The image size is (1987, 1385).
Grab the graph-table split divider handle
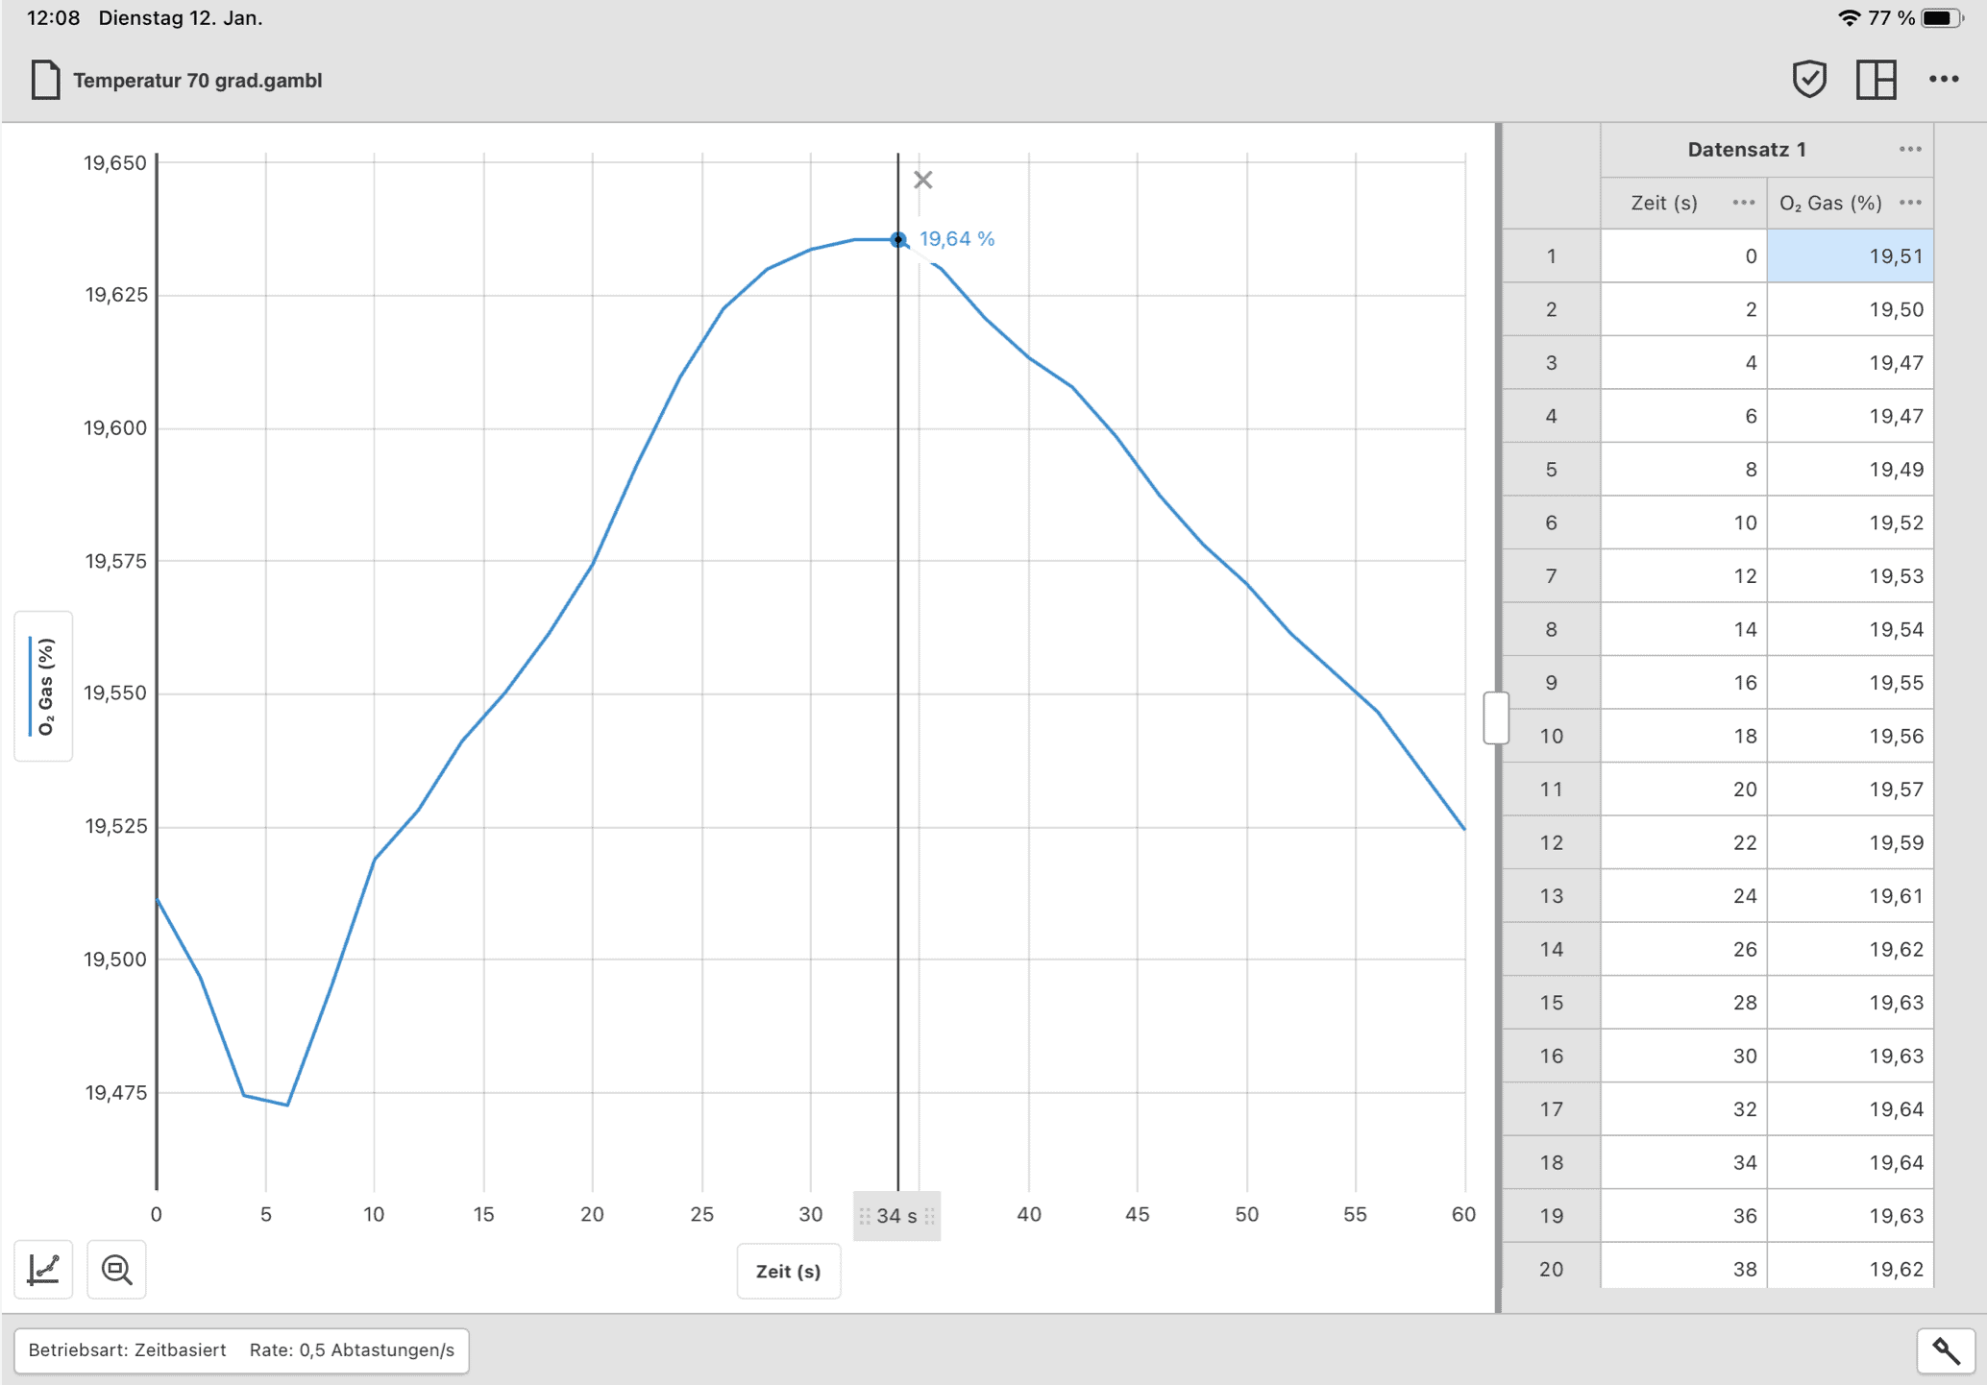[1496, 717]
